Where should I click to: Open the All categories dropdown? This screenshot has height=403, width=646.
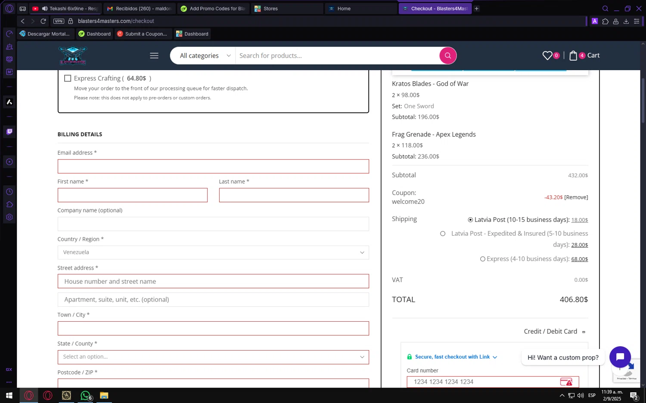[x=205, y=55]
